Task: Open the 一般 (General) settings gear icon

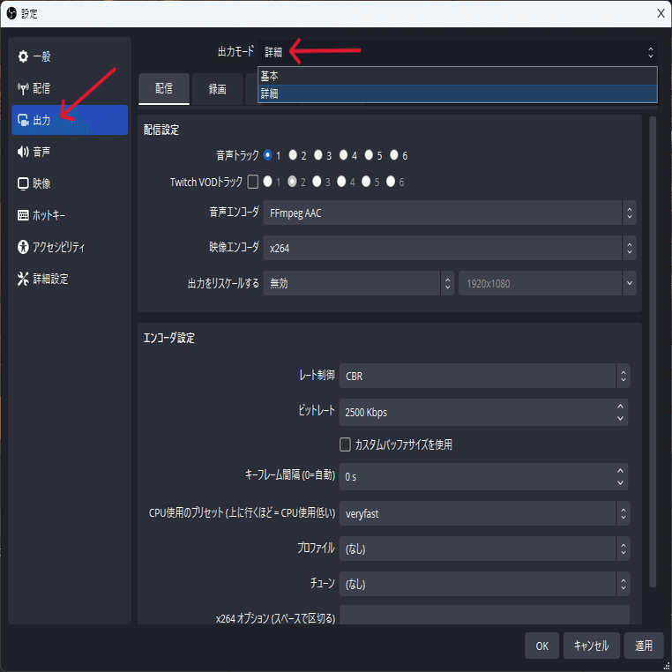Action: click(23, 56)
